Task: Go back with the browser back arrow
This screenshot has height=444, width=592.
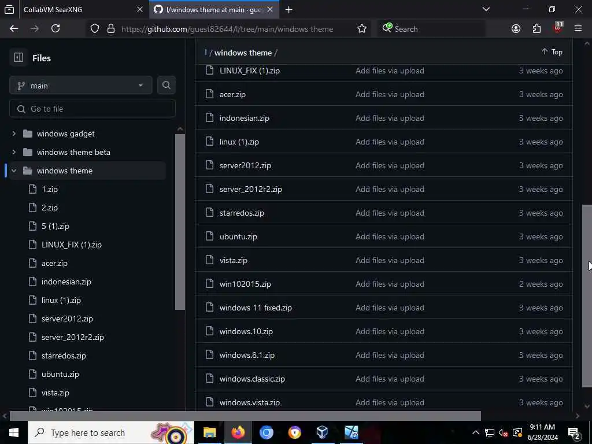Action: pyautogui.click(x=14, y=29)
